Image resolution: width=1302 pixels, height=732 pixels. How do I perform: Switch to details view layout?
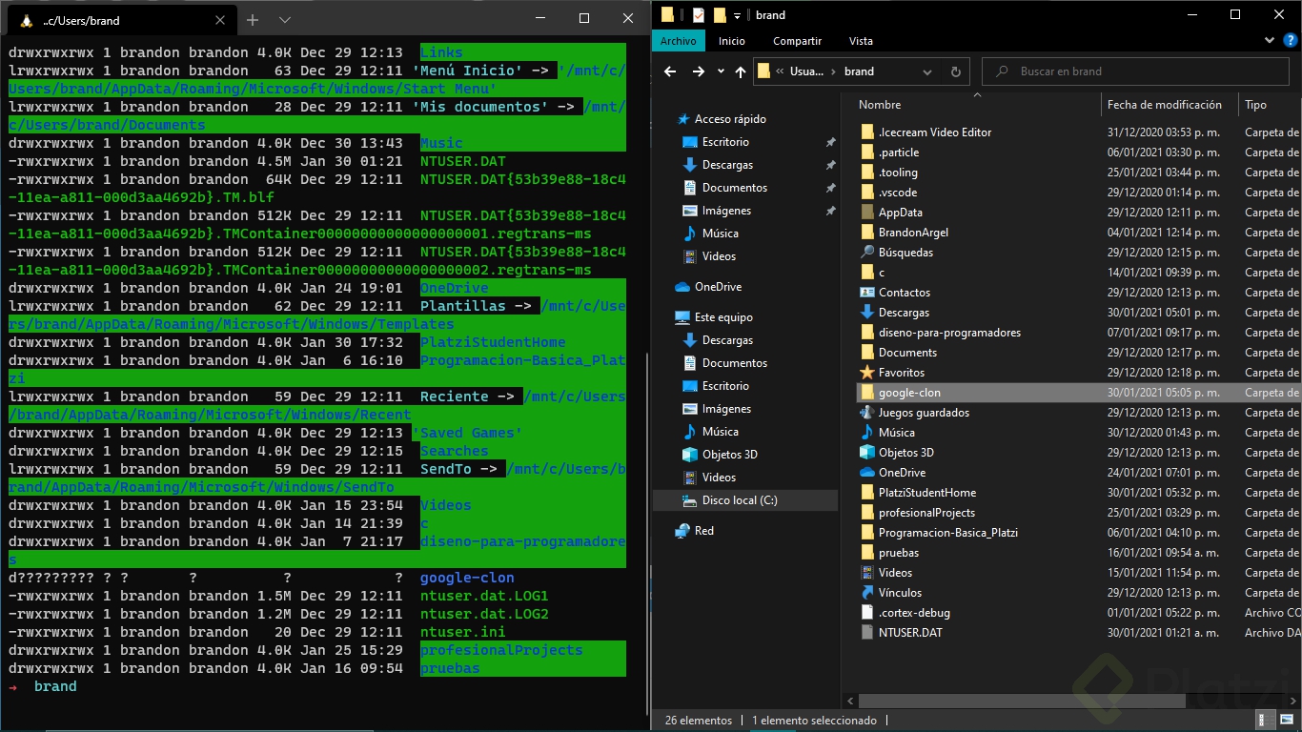(1265, 721)
